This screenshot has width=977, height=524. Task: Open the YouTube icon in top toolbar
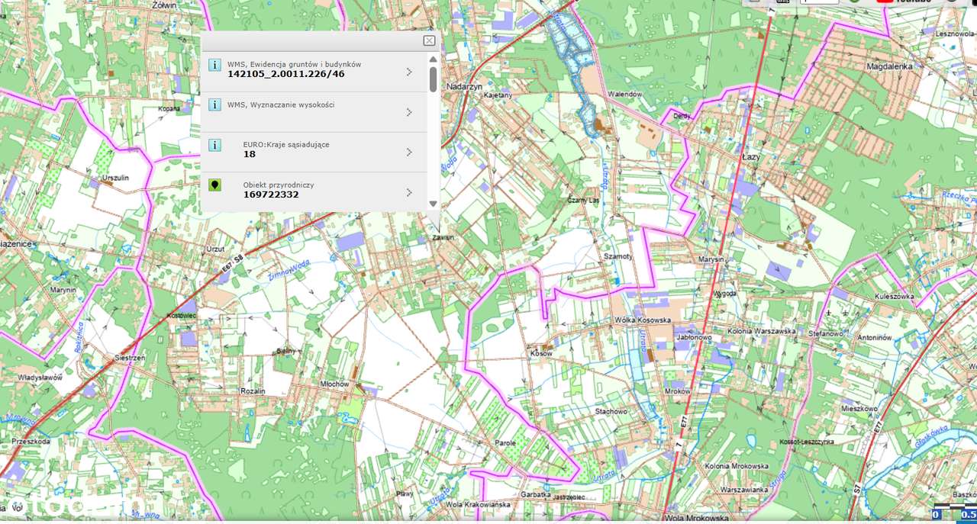click(x=885, y=1)
